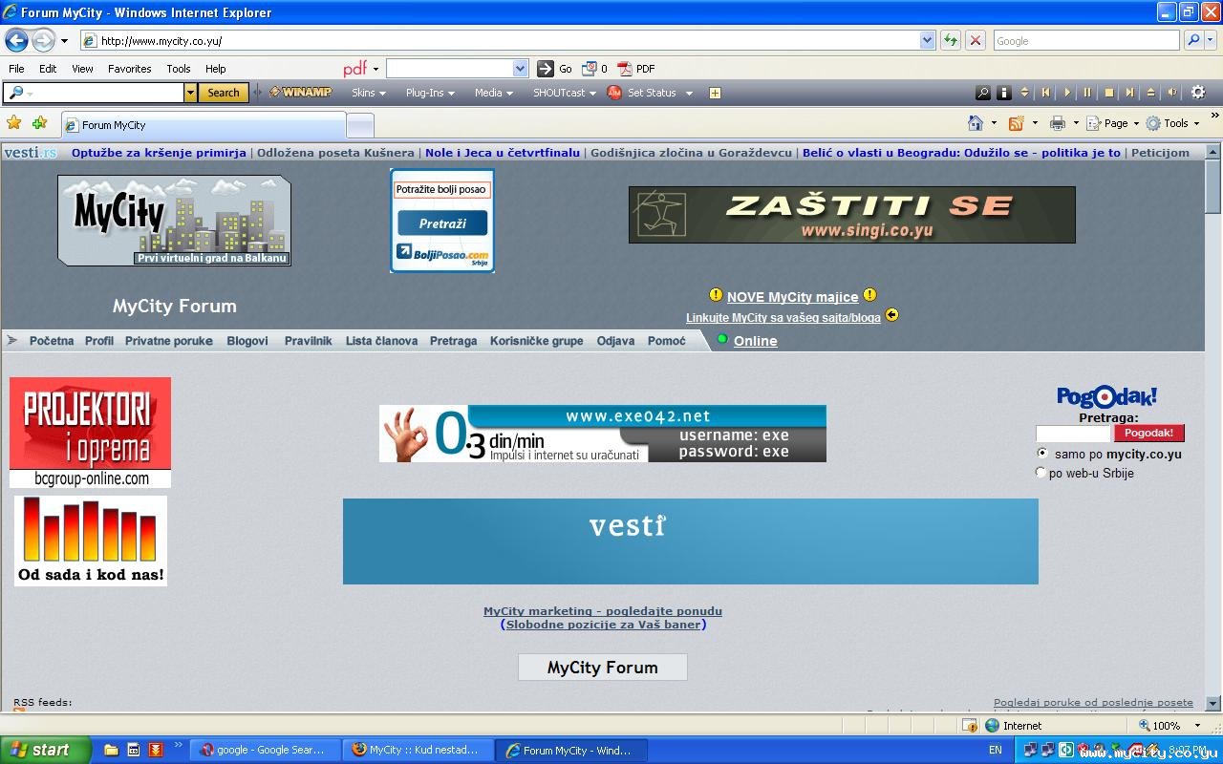Go back using the browser Back arrow
Screen dimensions: 1223x764
coord(16,40)
